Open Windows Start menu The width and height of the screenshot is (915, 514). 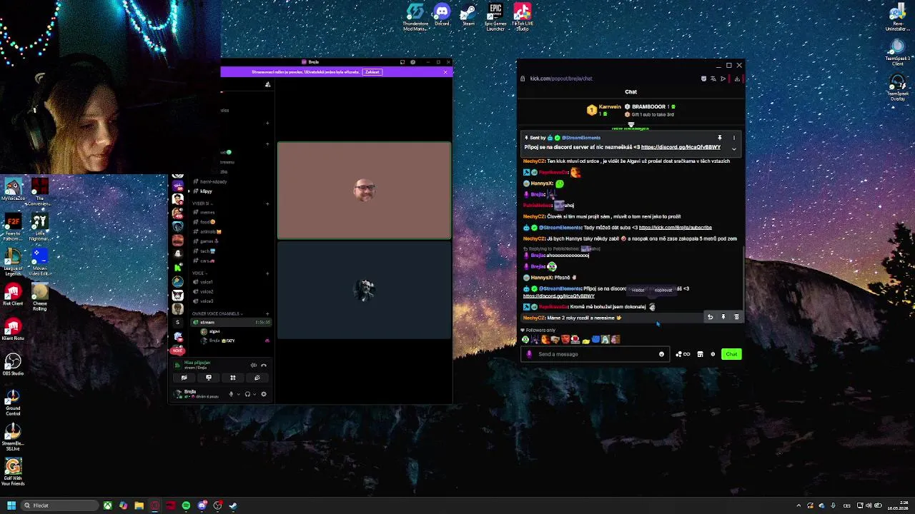pos(11,505)
